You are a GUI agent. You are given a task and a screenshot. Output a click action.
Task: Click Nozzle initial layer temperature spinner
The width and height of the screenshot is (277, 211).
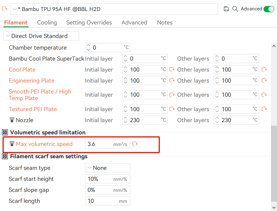tap(125, 120)
